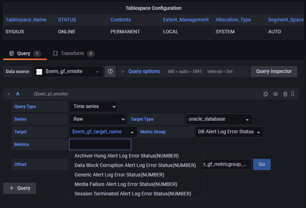Expand Query options section
This screenshot has height=208, width=306.
(x=144, y=72)
